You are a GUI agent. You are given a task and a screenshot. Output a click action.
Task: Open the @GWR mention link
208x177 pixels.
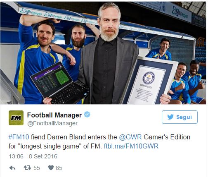tap(130, 137)
